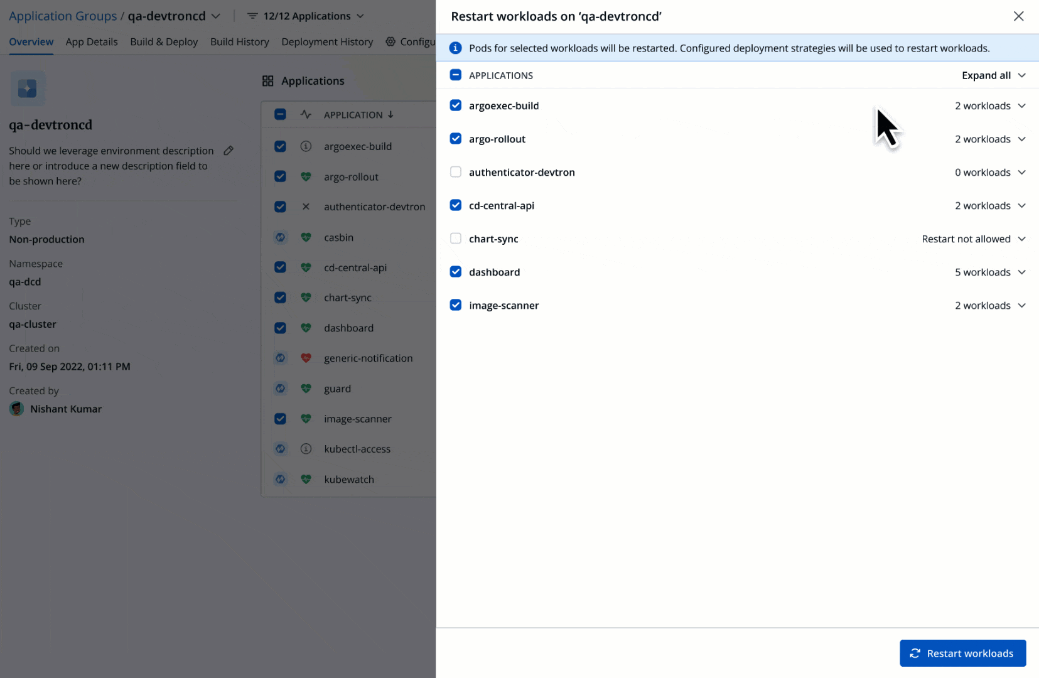Click the qa-devtroncd application group icon
Screen dimensions: 1039x678
coord(28,89)
